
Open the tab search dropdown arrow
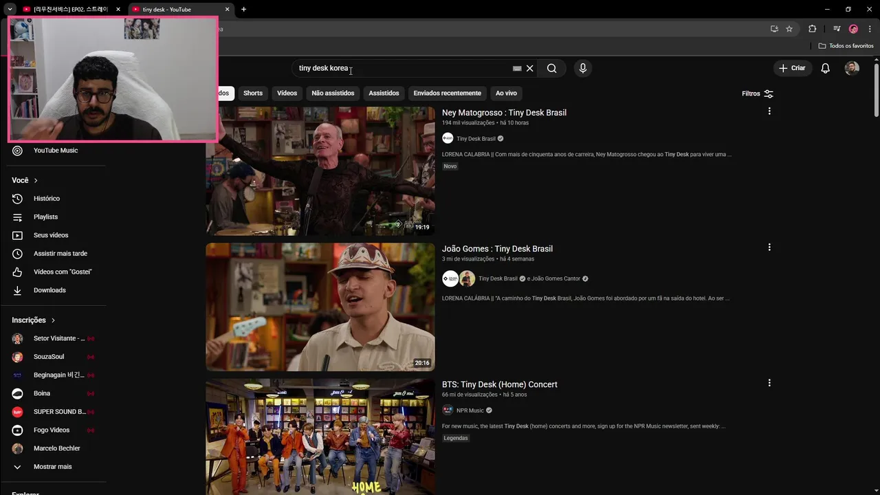point(10,10)
